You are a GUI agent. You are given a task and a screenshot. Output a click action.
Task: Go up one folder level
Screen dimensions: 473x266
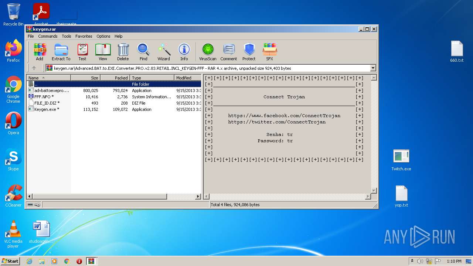click(x=34, y=68)
